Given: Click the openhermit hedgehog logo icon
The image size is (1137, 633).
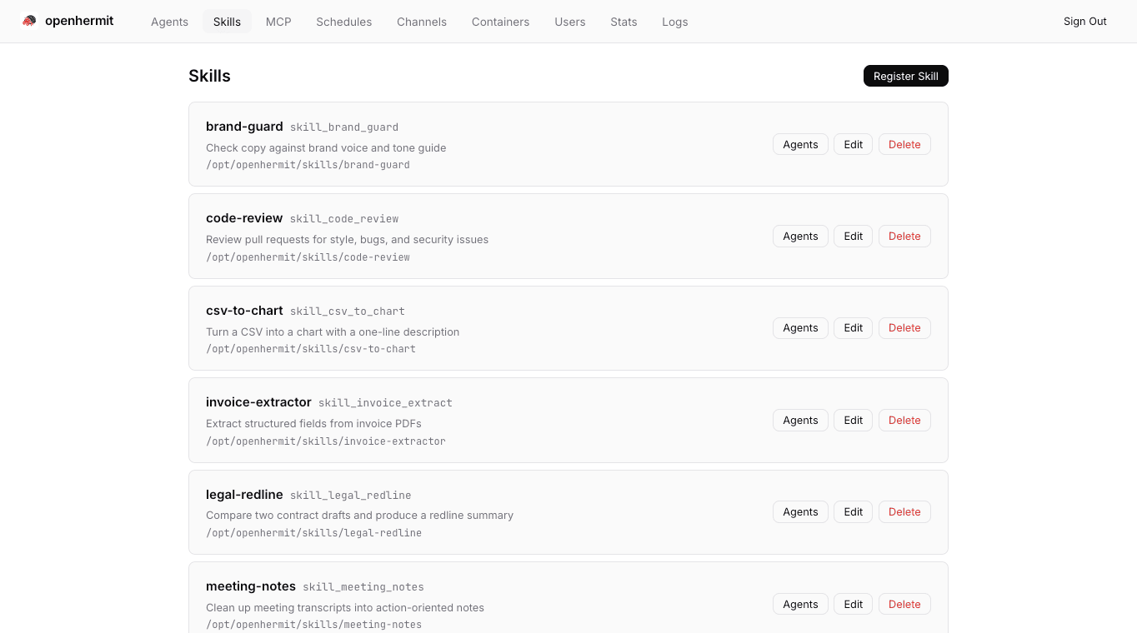Looking at the screenshot, I should pos(28,20).
